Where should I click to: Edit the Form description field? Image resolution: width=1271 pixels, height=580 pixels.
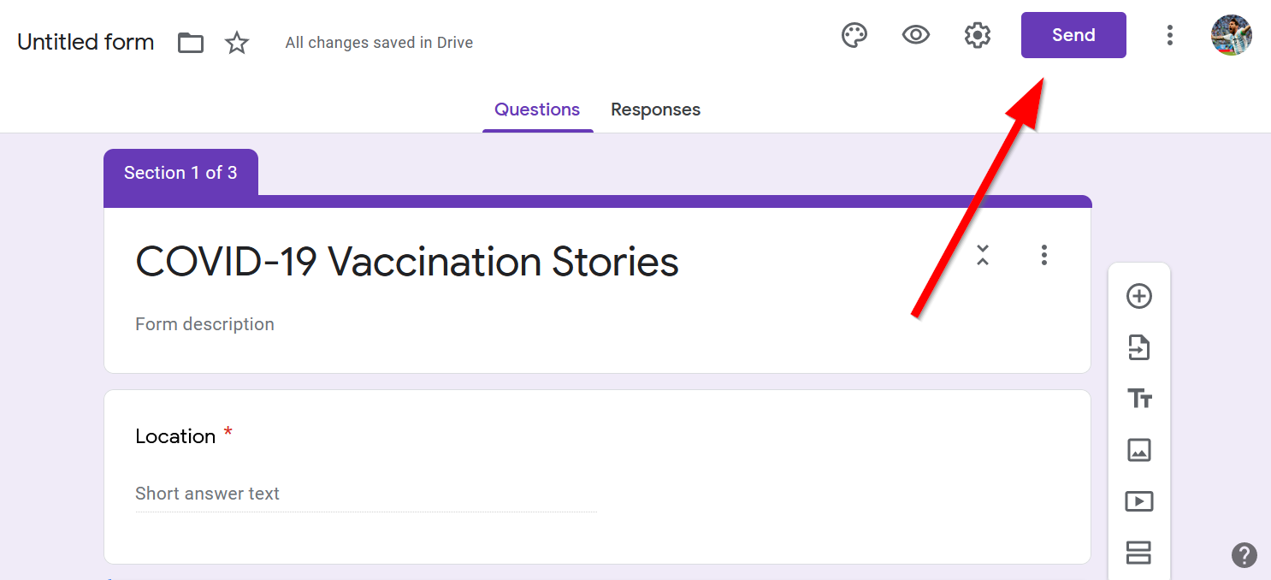coord(205,324)
